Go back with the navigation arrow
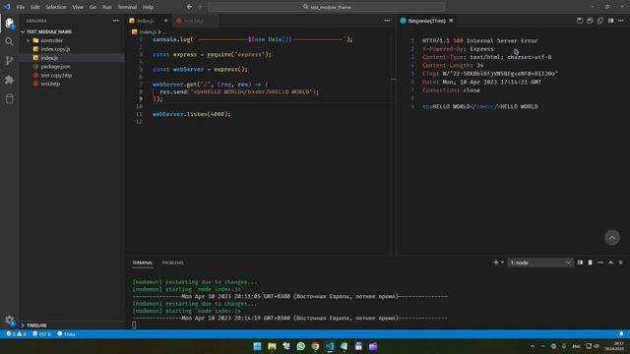Screen dimensions: 630x354 [x=189, y=7]
